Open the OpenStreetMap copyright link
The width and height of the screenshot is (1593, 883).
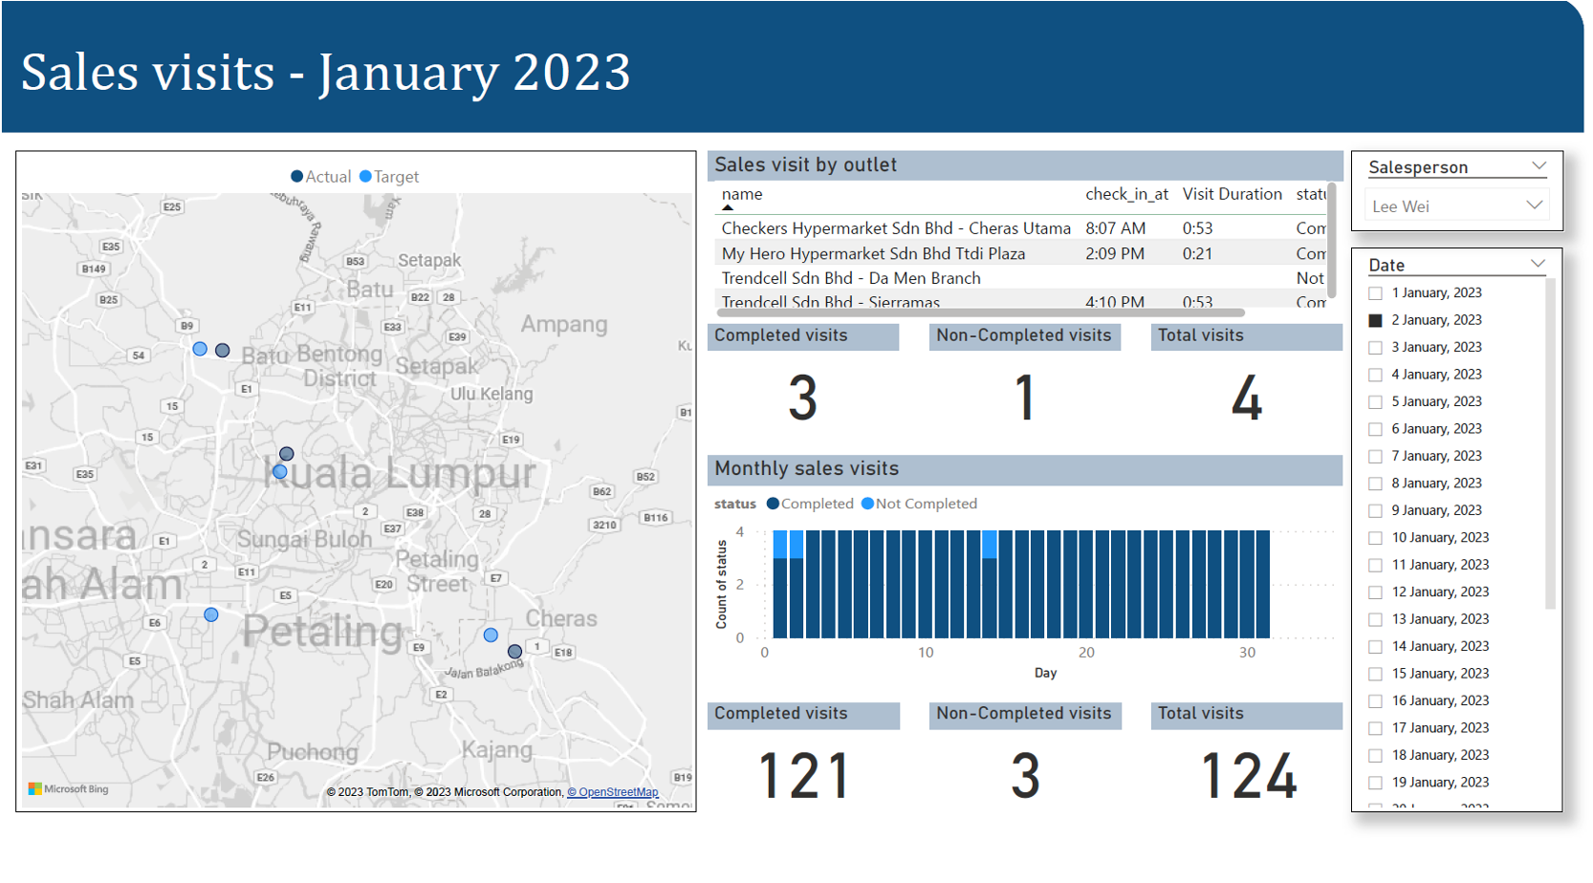[613, 792]
